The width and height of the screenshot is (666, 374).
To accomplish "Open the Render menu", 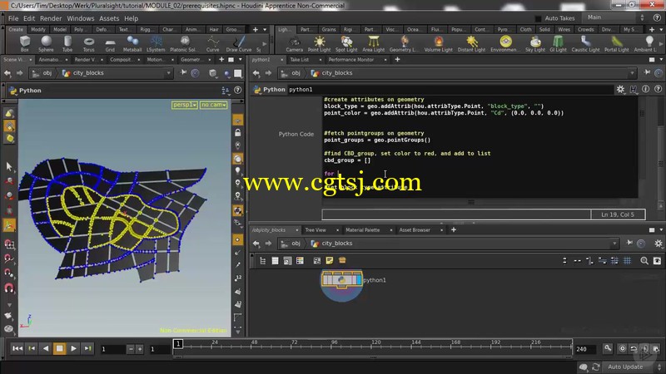I will click(x=51, y=18).
